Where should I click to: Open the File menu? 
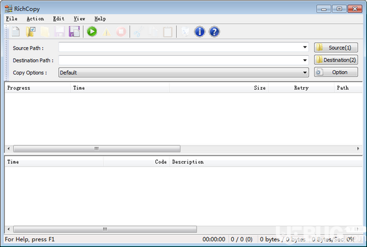point(12,19)
